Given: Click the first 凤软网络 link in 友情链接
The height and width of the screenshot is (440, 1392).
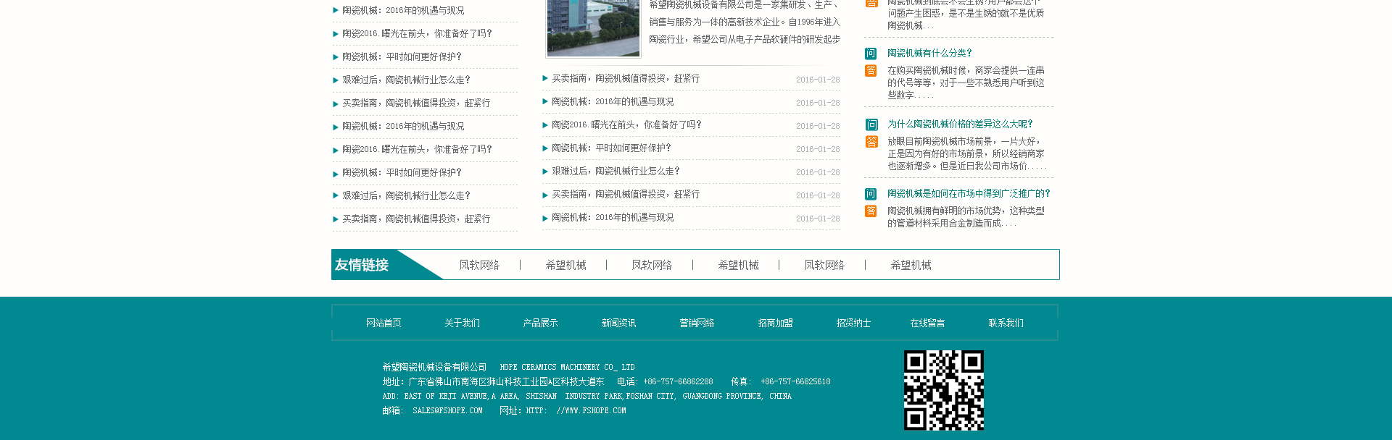Looking at the screenshot, I should [479, 265].
